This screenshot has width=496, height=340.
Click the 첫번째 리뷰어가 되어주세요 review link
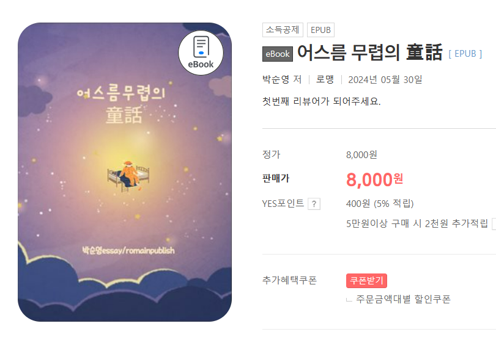pyautogui.click(x=321, y=101)
